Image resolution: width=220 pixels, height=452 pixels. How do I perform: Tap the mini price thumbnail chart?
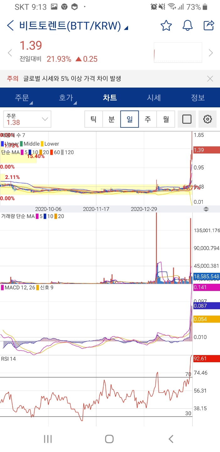click(x=178, y=52)
